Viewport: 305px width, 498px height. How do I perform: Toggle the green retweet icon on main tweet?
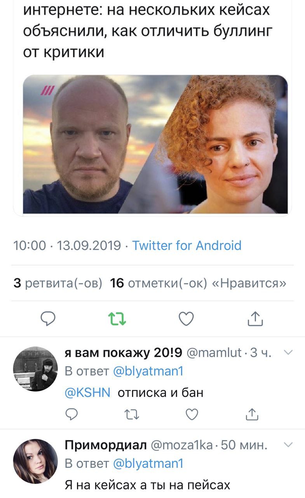[117, 319]
